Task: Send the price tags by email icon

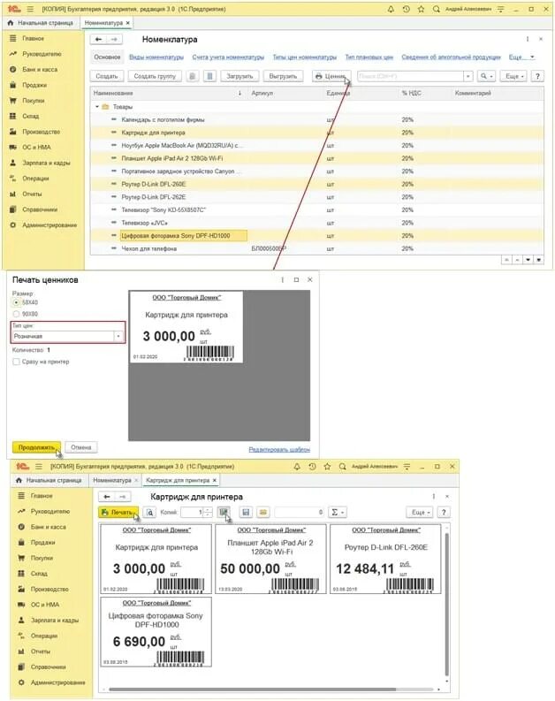Action: tap(263, 513)
